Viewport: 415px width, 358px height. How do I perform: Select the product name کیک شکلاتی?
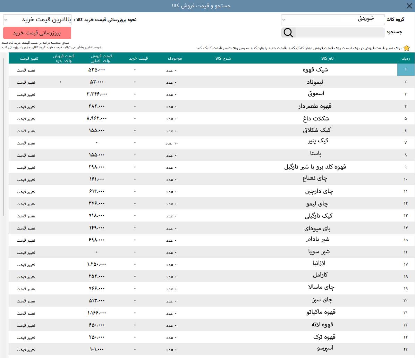tap(317, 130)
